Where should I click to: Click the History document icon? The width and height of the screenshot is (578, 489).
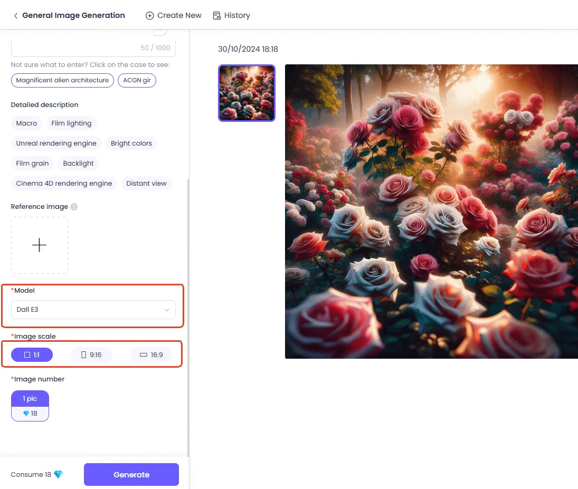pos(217,15)
